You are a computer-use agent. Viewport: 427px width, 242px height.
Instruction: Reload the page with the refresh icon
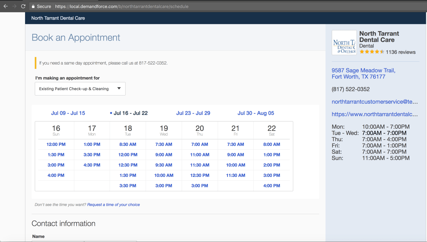pyautogui.click(x=23, y=6)
